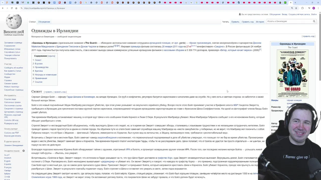Click the address bar URL field
Image resolution: width=321 pixels, height=180 pixels.
click(155, 8)
